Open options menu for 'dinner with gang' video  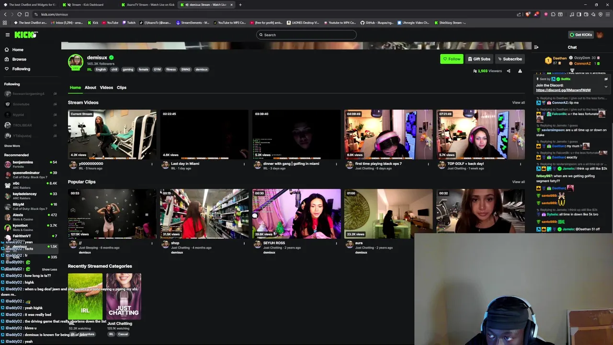[x=336, y=164]
